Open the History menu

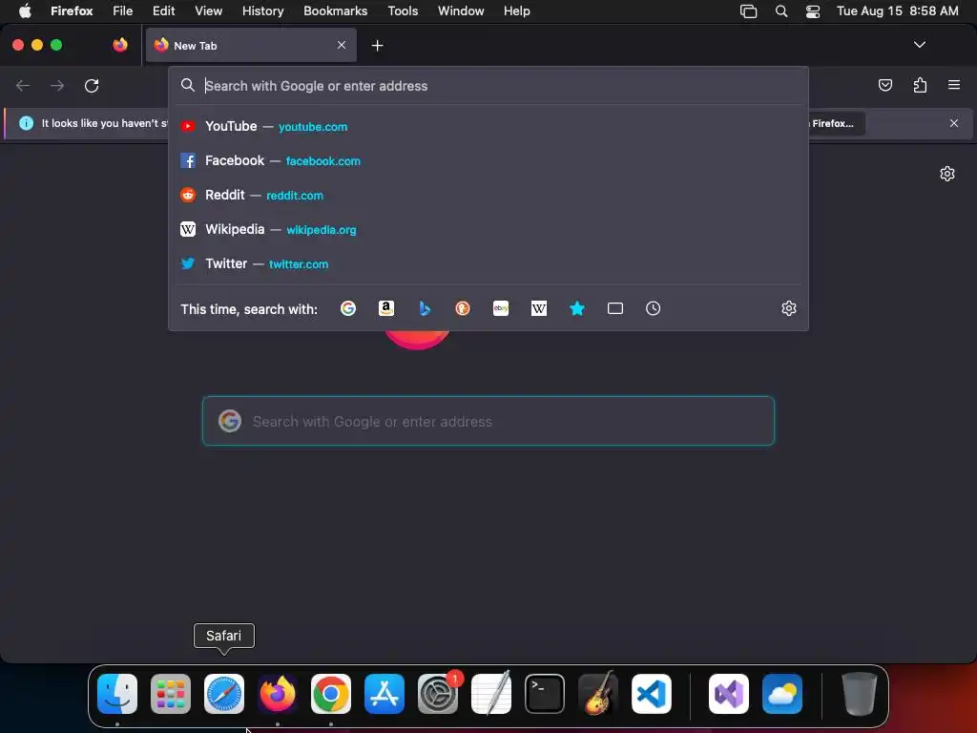[x=262, y=10]
